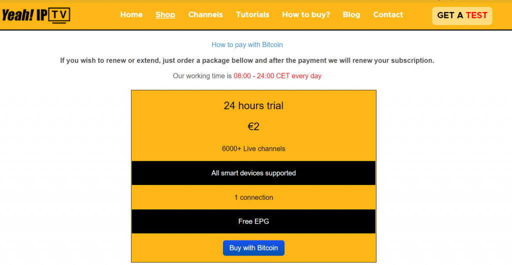This screenshot has width=512, height=265.
Task: Click the 1 connection row
Action: [253, 197]
